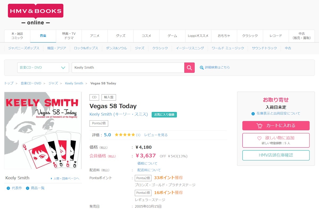Click the (1) review count
The image size is (319, 211).
[x=138, y=135]
